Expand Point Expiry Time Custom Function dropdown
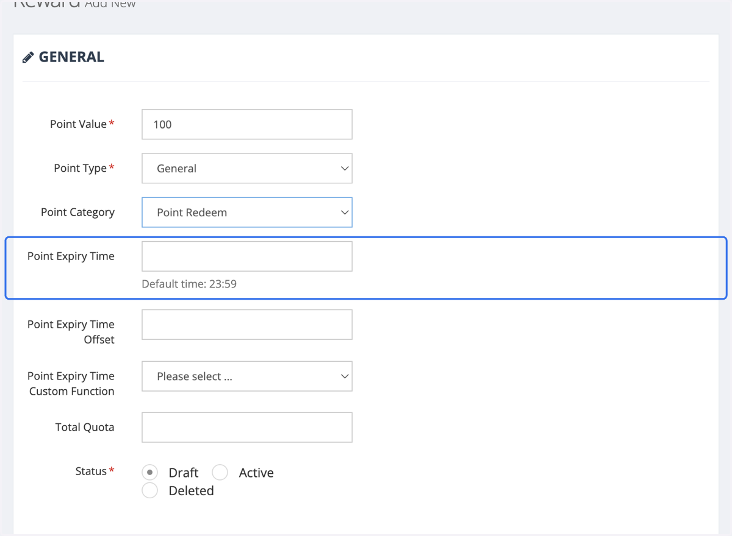 tap(247, 376)
